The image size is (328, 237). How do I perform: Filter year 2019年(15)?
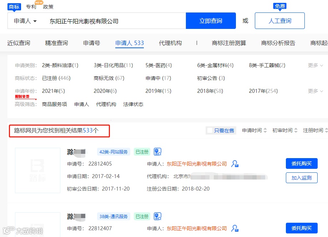pyautogui.click(x=158, y=91)
